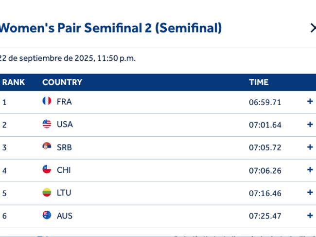Expand USA row details with plus
316x237 pixels.
click(x=310, y=124)
